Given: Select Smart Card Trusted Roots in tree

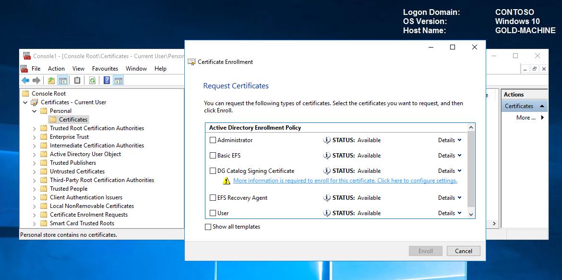Looking at the screenshot, I should (82, 223).
